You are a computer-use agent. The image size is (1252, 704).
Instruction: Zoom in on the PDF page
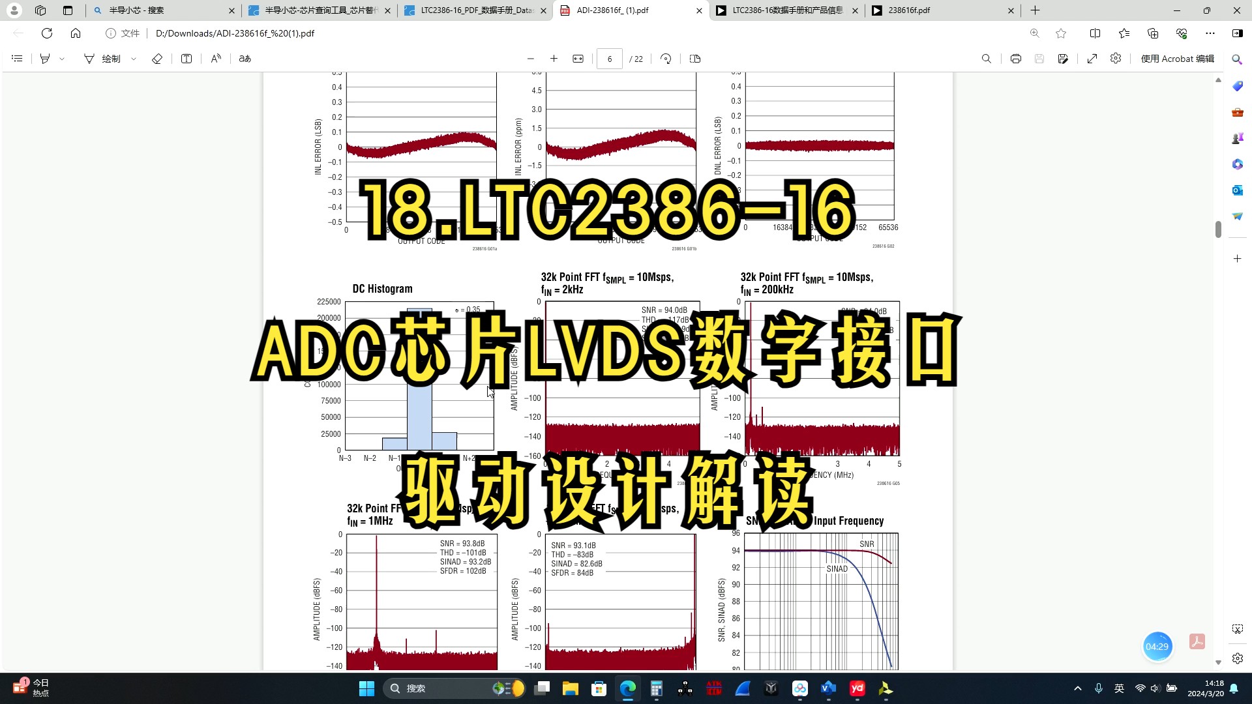[x=554, y=59]
